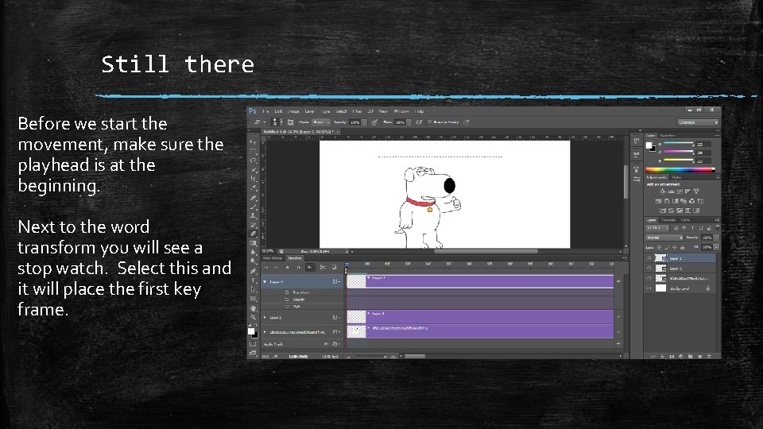Mute the Audio Track speaker
Screen dimensions: 763x429
pos(326,344)
